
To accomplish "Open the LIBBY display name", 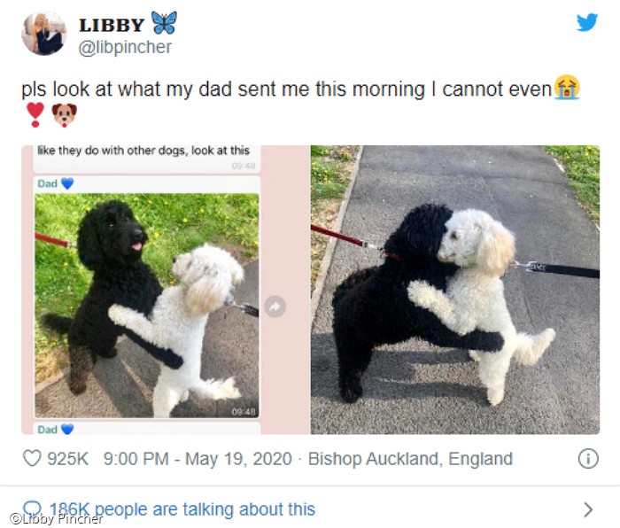I will click(x=112, y=25).
